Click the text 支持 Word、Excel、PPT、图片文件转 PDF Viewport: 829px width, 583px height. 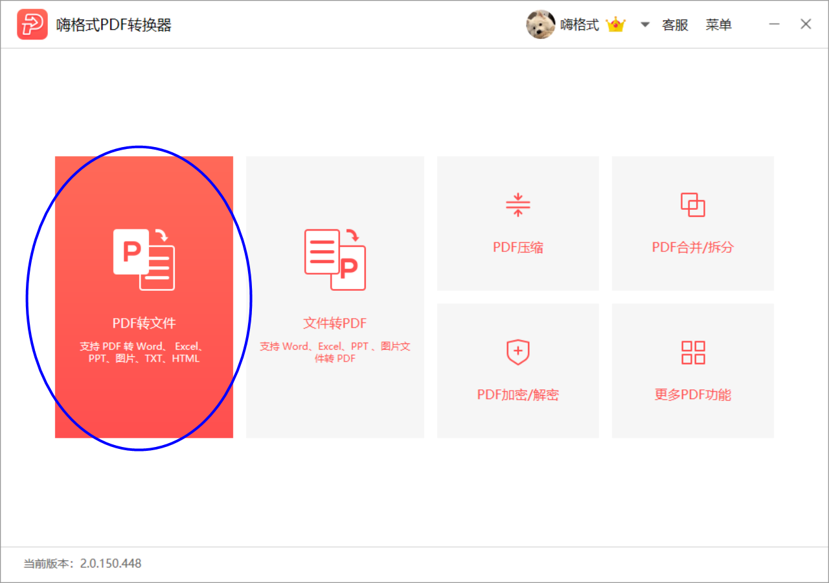click(335, 352)
